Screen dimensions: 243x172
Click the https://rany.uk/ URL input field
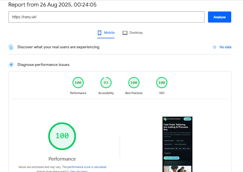[106, 17]
